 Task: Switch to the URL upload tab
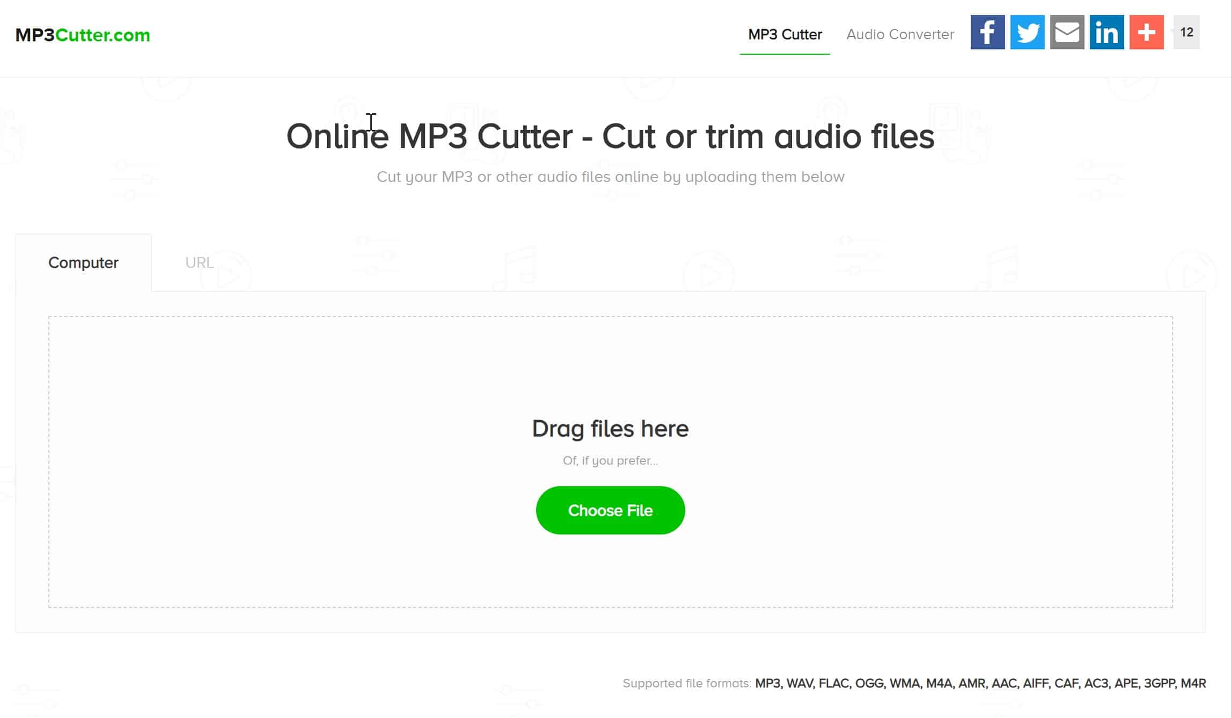click(199, 262)
